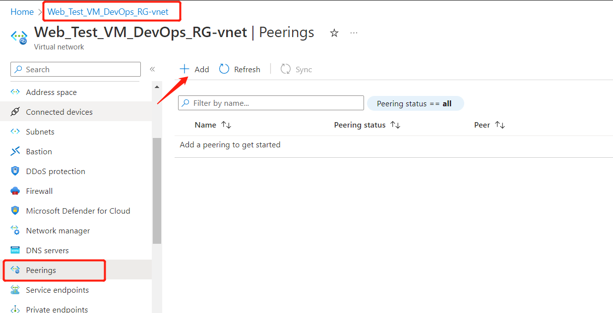This screenshot has height=313, width=613.
Task: Click the Peer column header
Action: tap(482, 125)
